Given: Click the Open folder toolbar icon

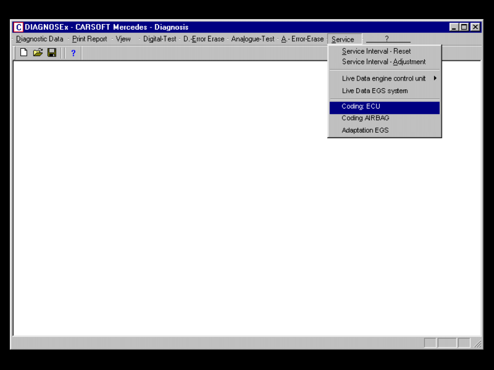Looking at the screenshot, I should 37,53.
